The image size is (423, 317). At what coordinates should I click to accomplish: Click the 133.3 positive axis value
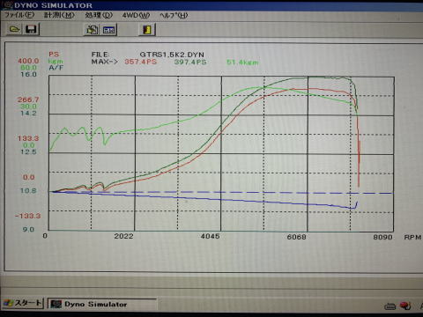(x=28, y=138)
